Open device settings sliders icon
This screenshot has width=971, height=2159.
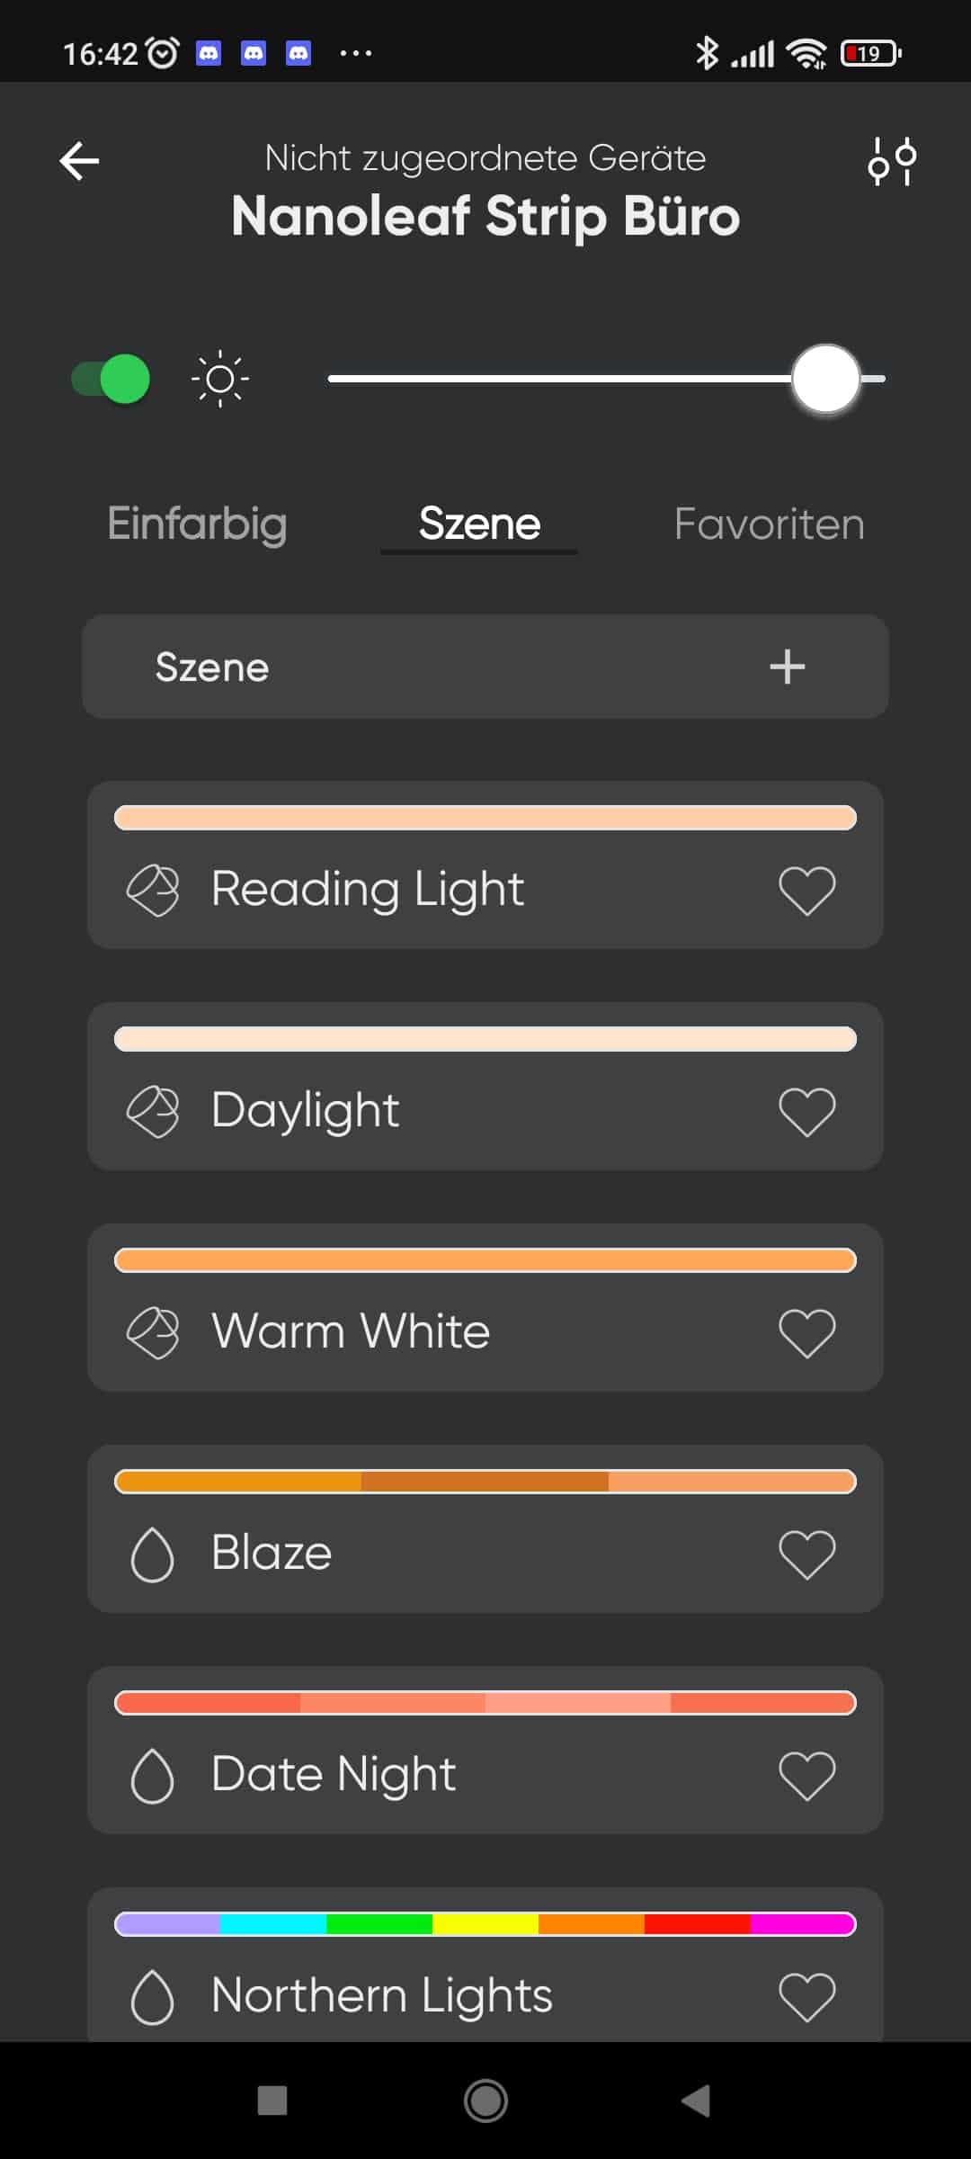pos(892,162)
